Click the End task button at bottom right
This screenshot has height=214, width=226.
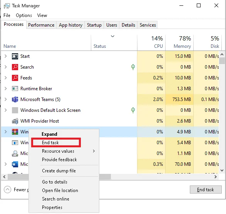(206, 189)
